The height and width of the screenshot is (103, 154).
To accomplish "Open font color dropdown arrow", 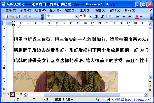I will 141,17.
